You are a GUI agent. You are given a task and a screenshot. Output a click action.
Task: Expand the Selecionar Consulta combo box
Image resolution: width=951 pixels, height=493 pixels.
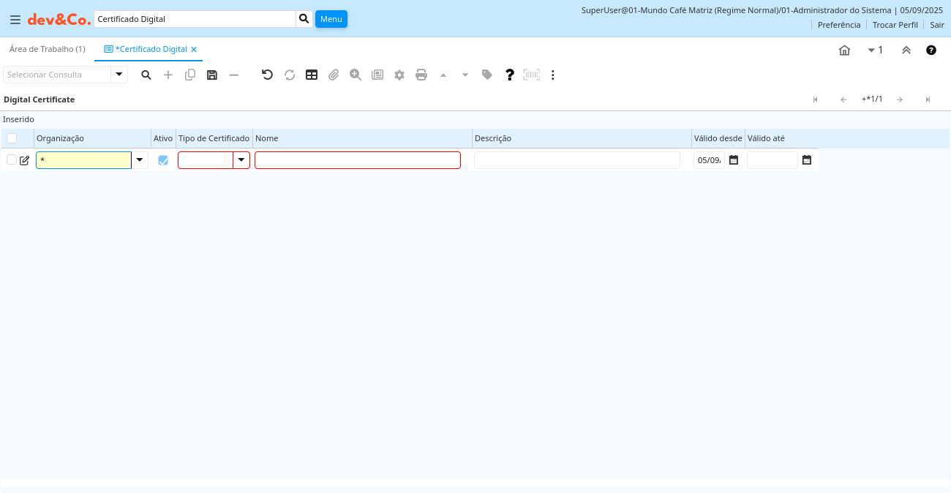pyautogui.click(x=119, y=75)
